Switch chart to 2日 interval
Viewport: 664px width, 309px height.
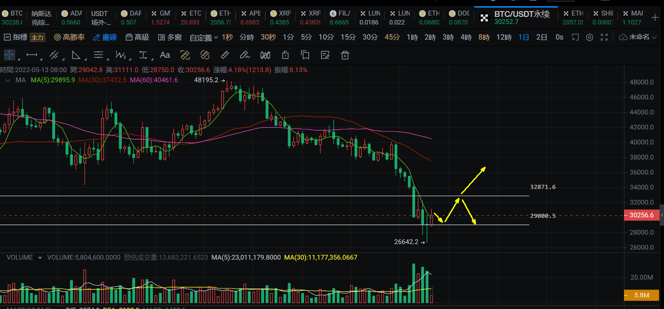click(x=542, y=37)
